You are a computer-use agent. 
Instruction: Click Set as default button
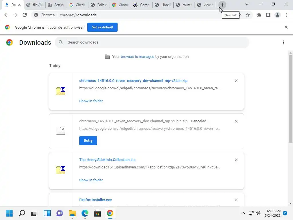102,27
